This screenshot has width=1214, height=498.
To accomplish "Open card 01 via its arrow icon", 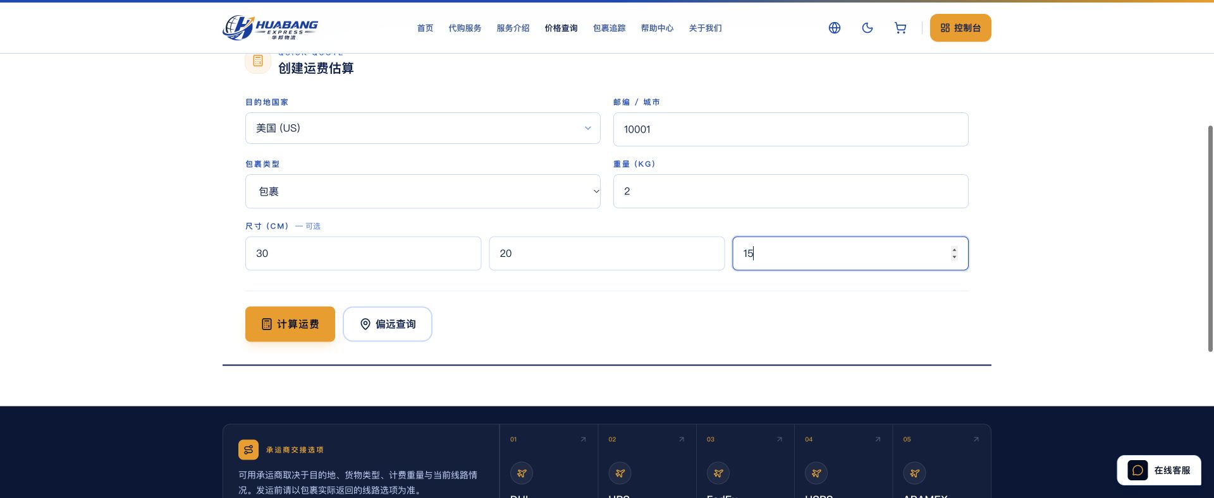I will [583, 439].
